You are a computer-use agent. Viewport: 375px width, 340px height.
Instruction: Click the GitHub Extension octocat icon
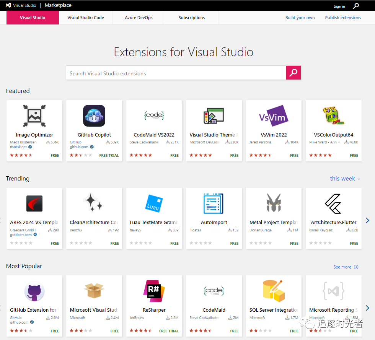34,291
